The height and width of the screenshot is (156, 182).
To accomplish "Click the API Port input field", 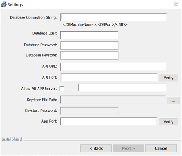I will click(x=109, y=78).
